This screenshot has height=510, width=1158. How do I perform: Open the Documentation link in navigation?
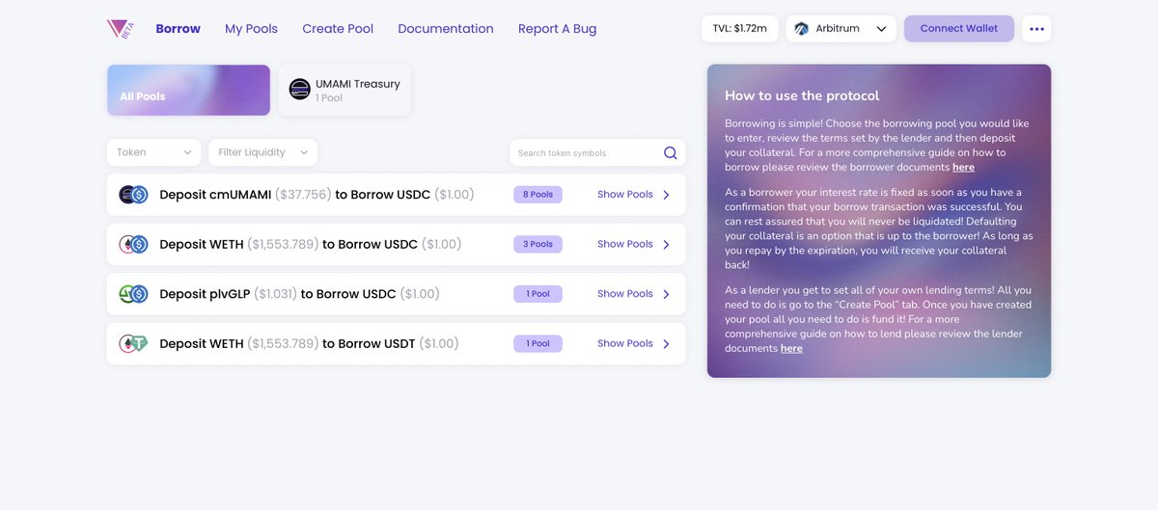446,29
